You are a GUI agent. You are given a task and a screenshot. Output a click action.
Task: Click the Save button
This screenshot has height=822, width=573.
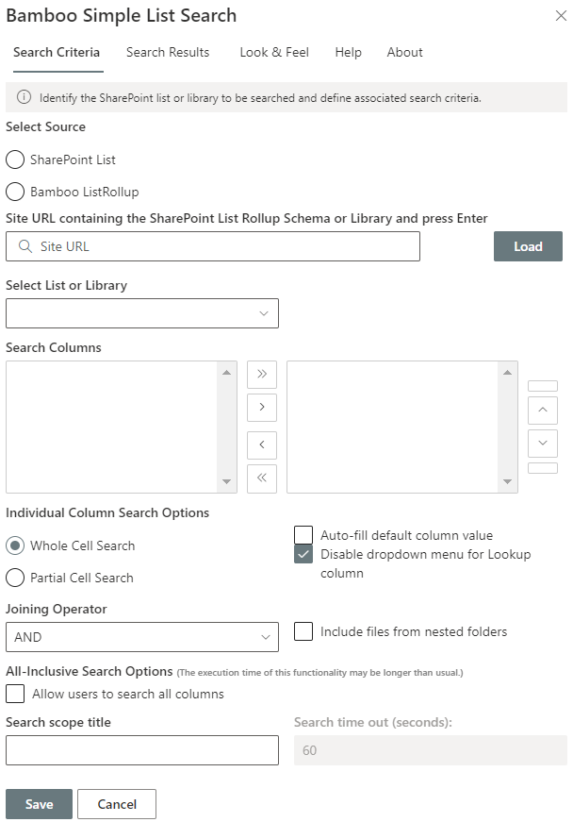(x=40, y=804)
